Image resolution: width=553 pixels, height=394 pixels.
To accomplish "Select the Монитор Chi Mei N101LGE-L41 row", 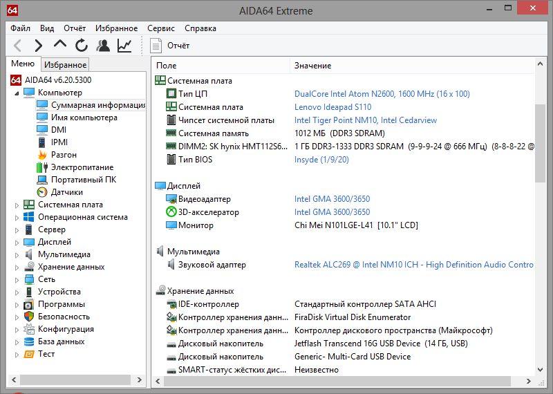I will (x=344, y=225).
